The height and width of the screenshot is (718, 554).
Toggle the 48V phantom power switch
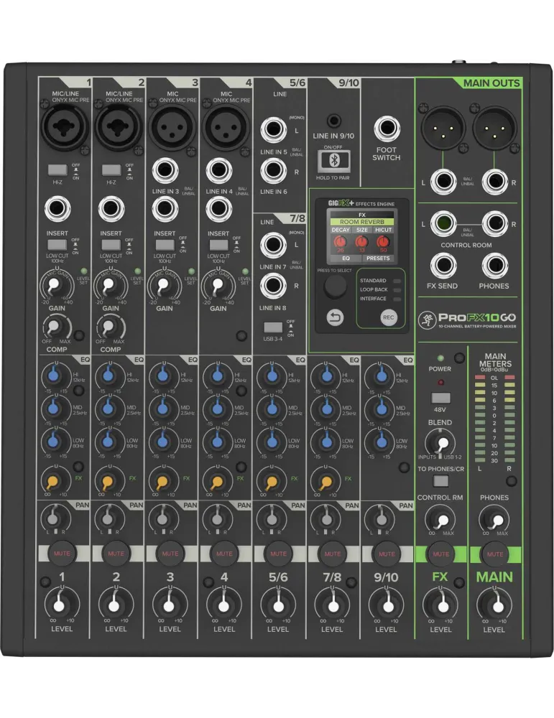(440, 398)
